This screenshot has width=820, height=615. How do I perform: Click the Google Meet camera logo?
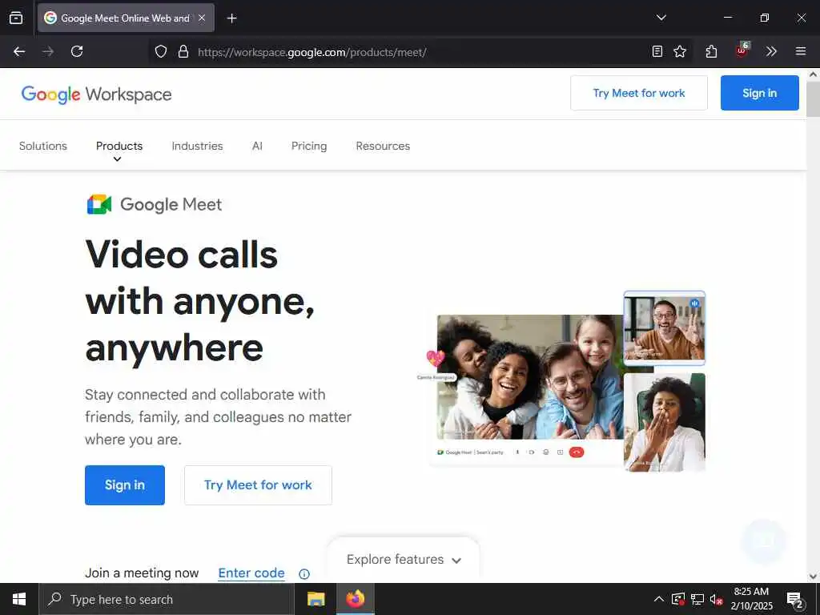point(98,204)
